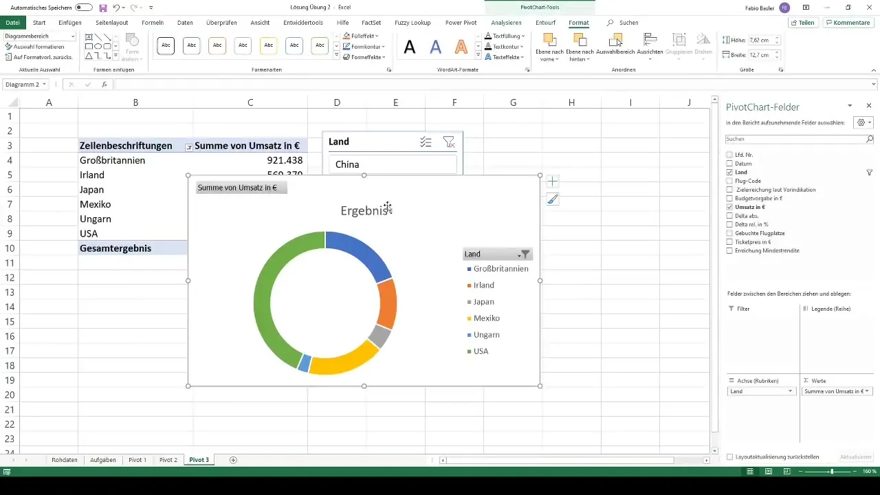This screenshot has height=495, width=880.
Task: Switch to the Analysieren ribbon tab
Action: [506, 23]
